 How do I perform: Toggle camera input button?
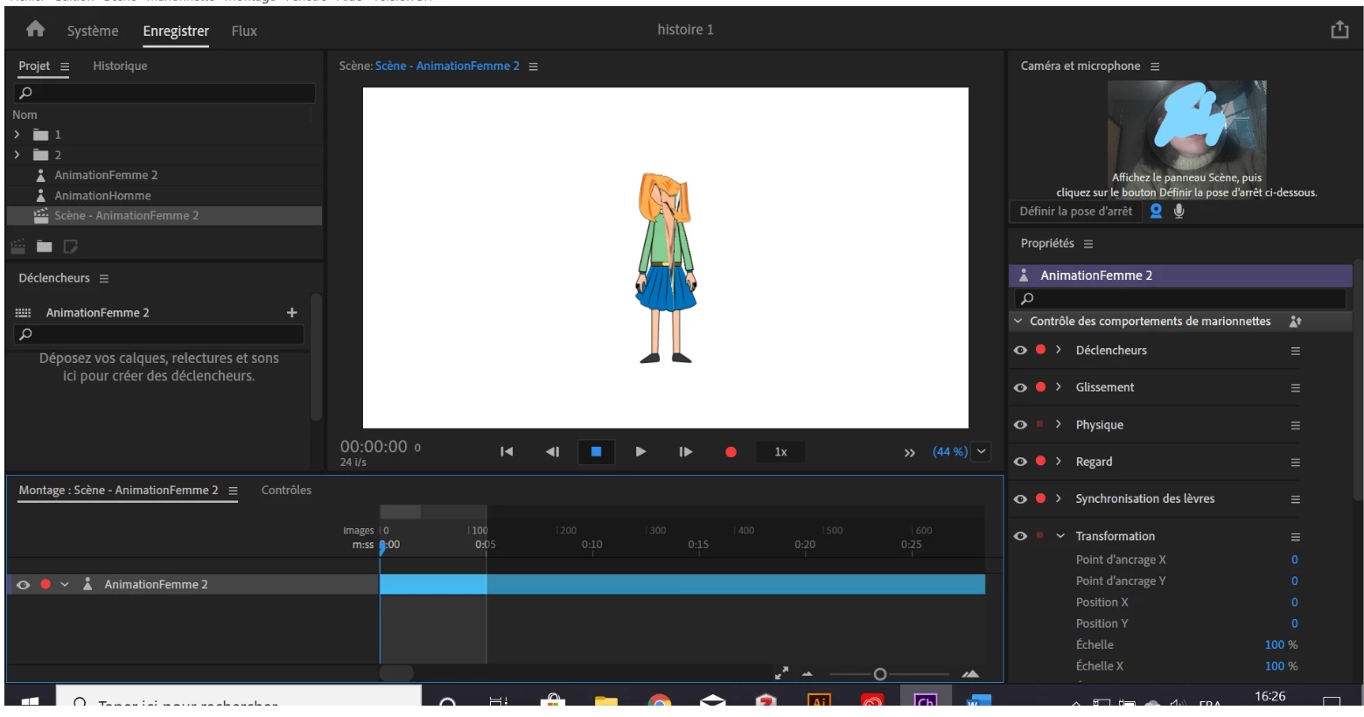tap(1156, 211)
